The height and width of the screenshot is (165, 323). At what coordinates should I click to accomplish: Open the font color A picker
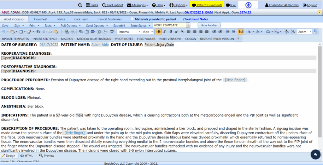pyautogui.click(x=249, y=32)
